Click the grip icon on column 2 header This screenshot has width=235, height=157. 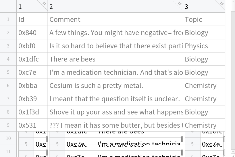[180, 3]
